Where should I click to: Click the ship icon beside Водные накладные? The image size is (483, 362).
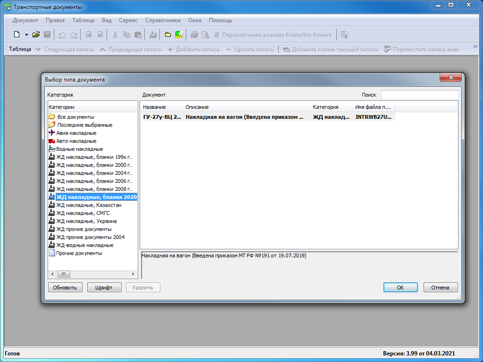click(52, 149)
